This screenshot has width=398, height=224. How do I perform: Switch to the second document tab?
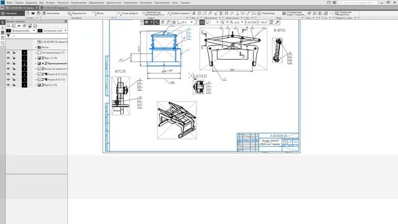(56, 7)
